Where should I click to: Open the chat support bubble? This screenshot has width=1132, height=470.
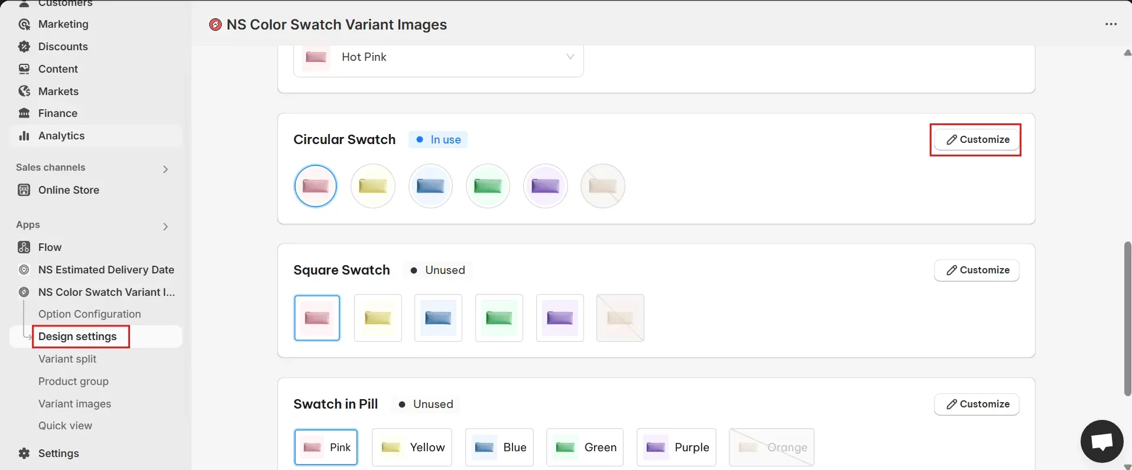click(1101, 441)
